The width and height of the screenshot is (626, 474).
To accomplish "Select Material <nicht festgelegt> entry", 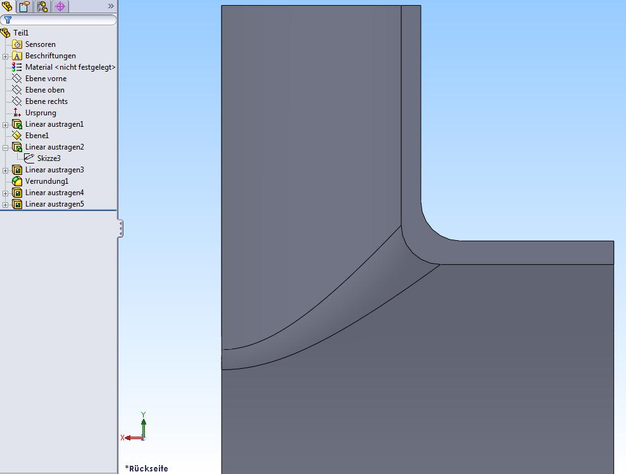I will 70,67.
